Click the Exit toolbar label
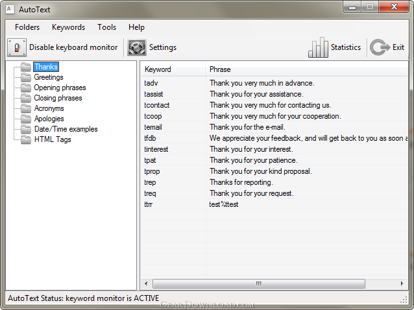Viewport: 414px width, 310px height. pos(398,47)
